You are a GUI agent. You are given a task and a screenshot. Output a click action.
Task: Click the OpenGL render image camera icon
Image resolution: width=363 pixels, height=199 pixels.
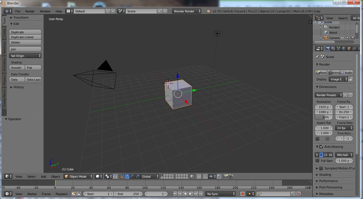click(x=226, y=176)
